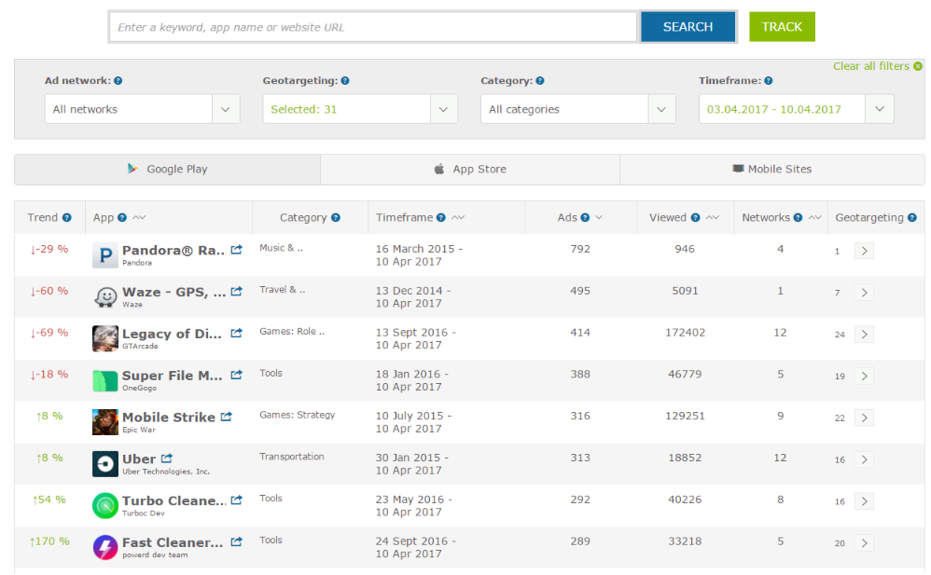Screen dimensions: 931x575
Task: Click the Legacy of Di... app thumbnail
Action: [x=105, y=339]
